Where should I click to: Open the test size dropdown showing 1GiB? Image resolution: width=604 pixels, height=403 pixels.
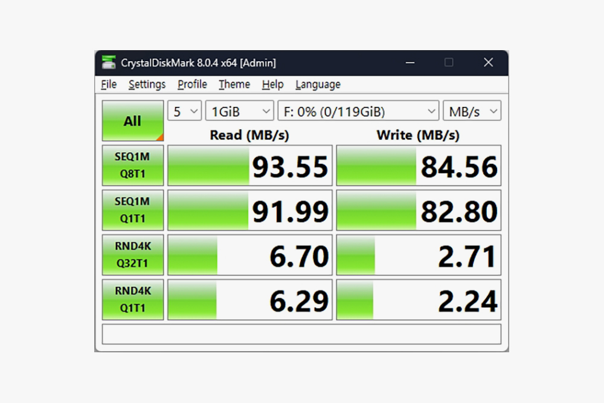coord(240,111)
